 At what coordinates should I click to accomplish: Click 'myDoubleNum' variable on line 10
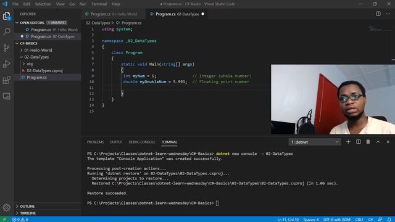pyautogui.click(x=153, y=82)
